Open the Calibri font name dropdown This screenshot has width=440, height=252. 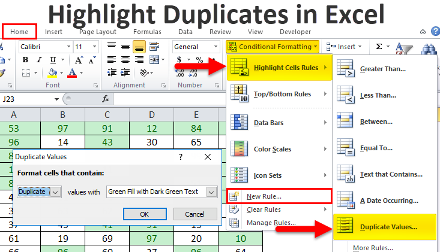(68, 47)
